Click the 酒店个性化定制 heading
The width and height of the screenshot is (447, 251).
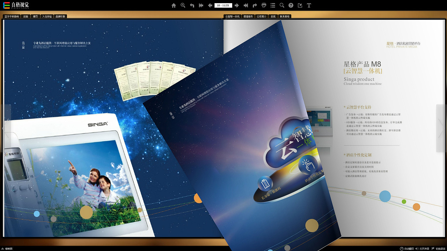coord(358,155)
